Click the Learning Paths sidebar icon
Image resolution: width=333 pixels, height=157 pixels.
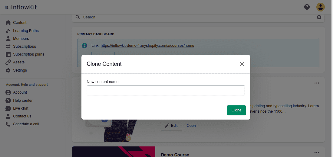point(8,31)
